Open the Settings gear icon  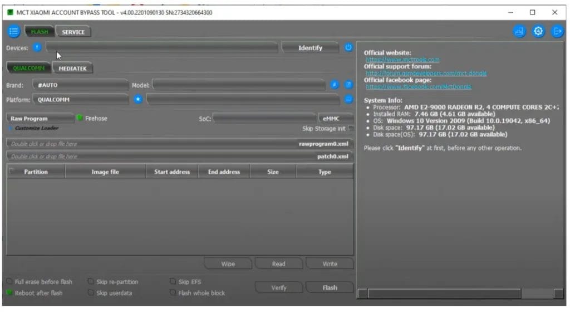click(x=538, y=31)
